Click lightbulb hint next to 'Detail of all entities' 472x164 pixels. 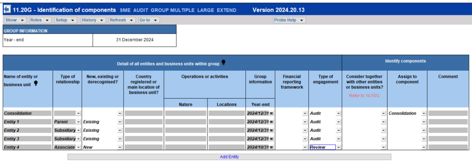[x=223, y=62]
